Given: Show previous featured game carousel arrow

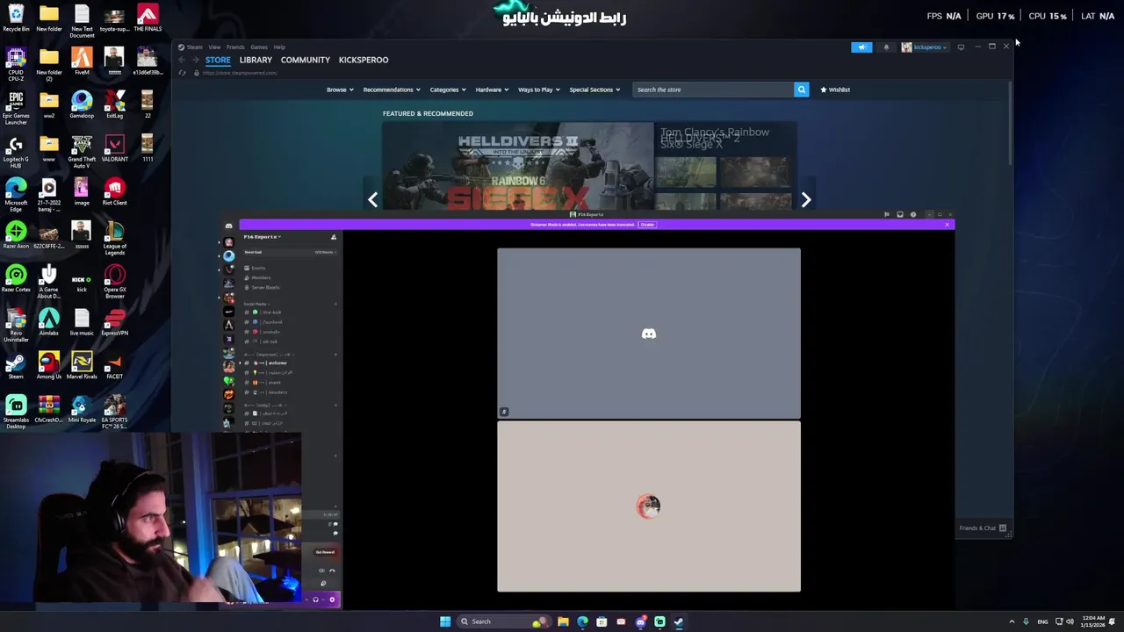Looking at the screenshot, I should click(x=373, y=200).
